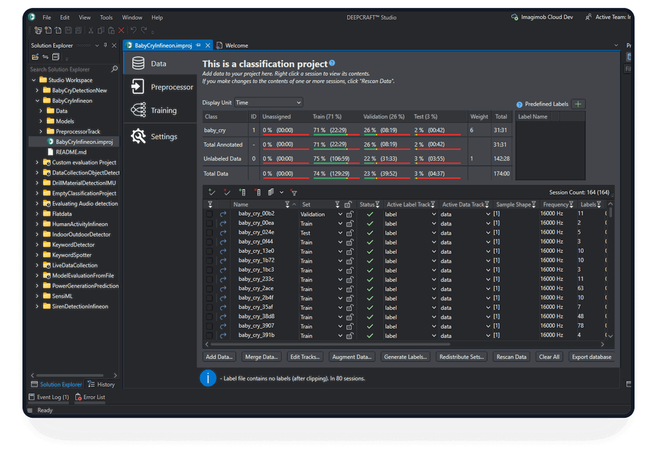Click the lock icon for baby_cry_00b2
This screenshot has height=464, width=657.
pyautogui.click(x=349, y=214)
